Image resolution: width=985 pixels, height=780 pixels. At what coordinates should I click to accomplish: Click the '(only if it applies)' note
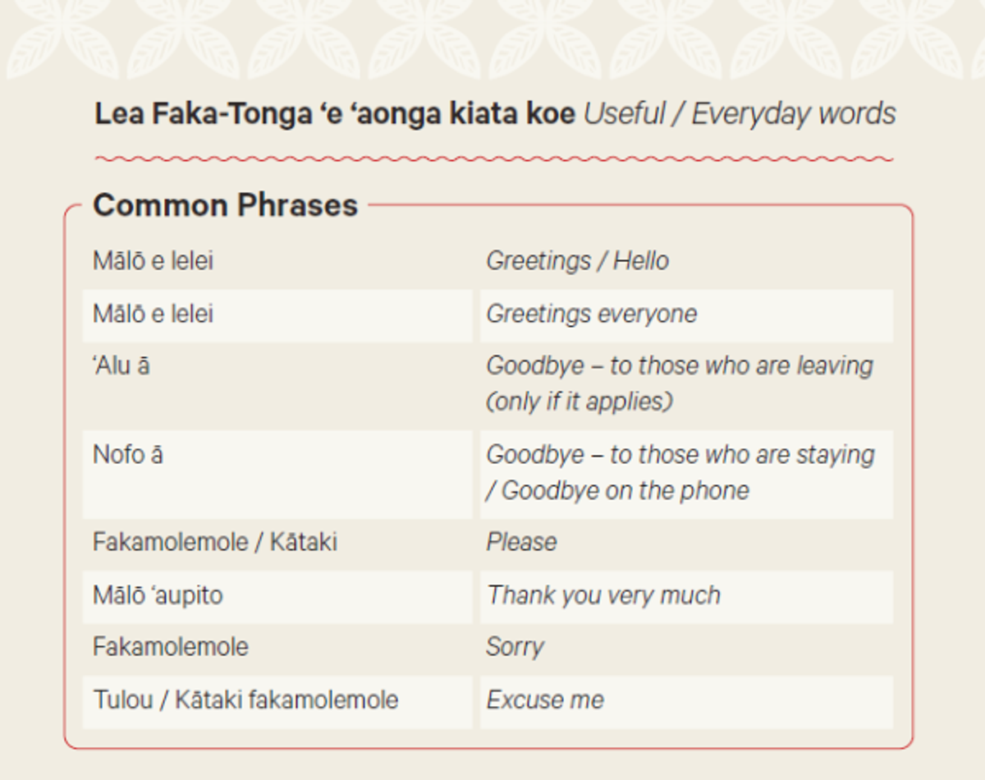click(x=580, y=401)
